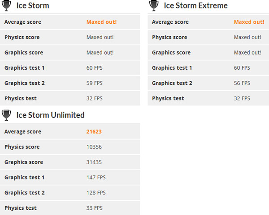Click the 33 FPS physics test result
This screenshot has width=269, height=215.
pos(95,208)
